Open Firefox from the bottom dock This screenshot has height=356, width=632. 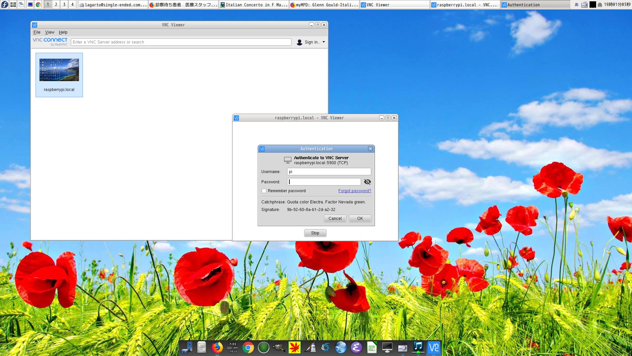pos(217,347)
